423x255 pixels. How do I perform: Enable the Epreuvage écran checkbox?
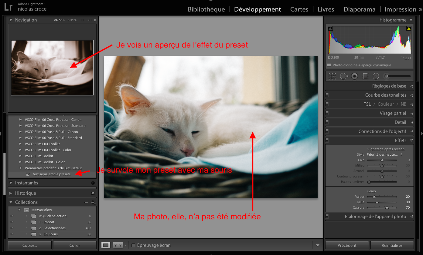133,245
